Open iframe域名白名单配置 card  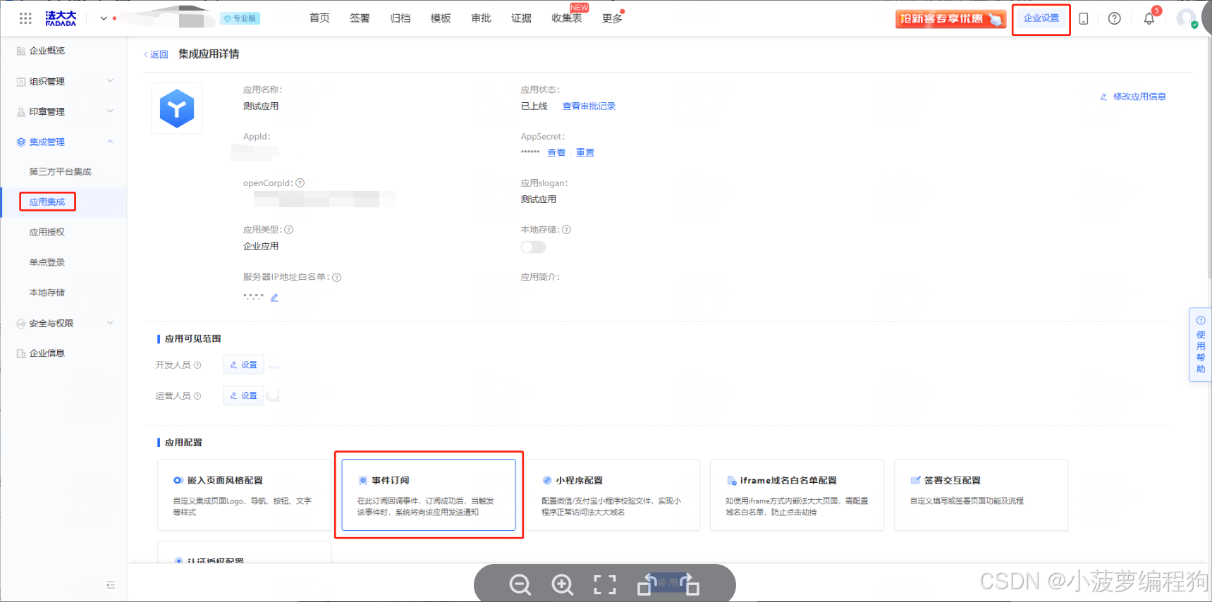coord(797,495)
